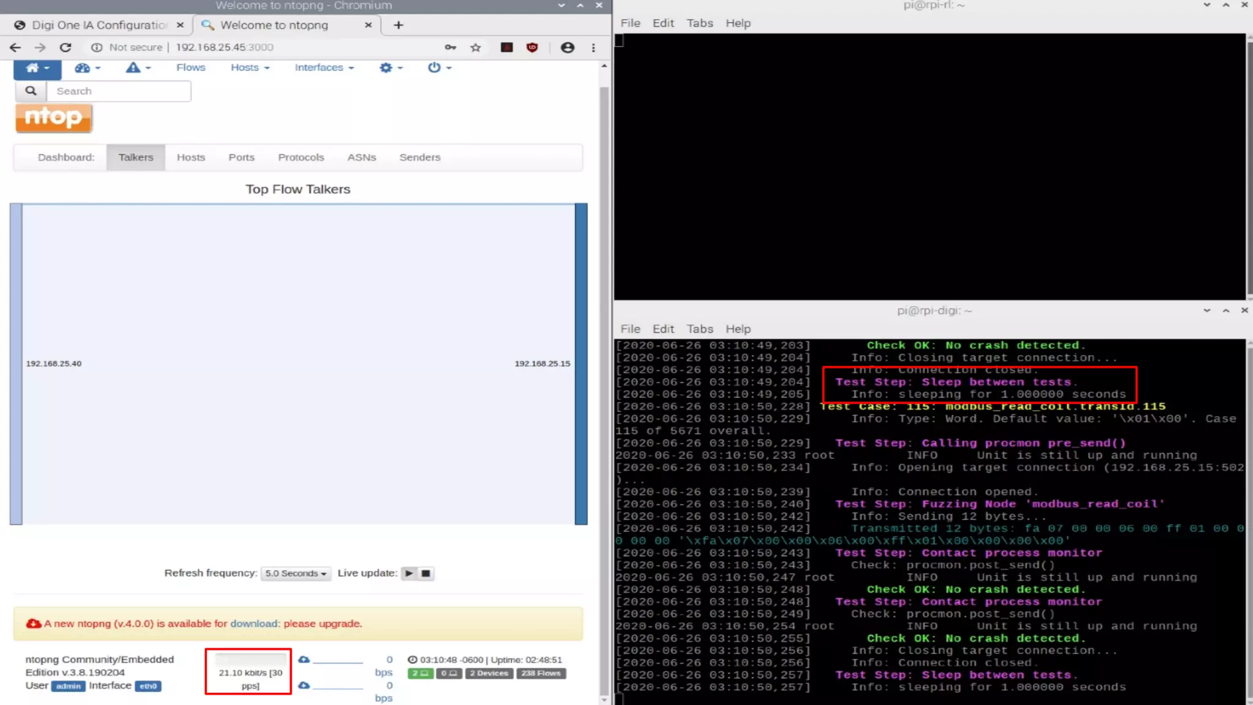Click the Chromium reload page icon
The image size is (1253, 705).
pyautogui.click(x=65, y=47)
